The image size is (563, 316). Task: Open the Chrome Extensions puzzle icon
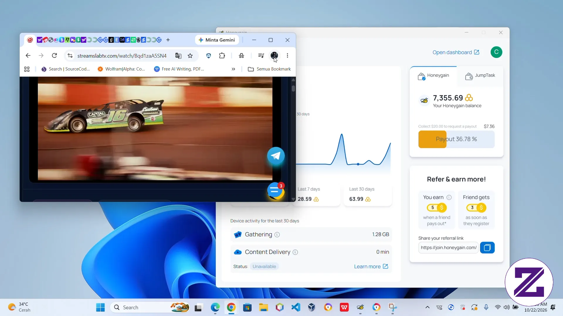pyautogui.click(x=222, y=56)
